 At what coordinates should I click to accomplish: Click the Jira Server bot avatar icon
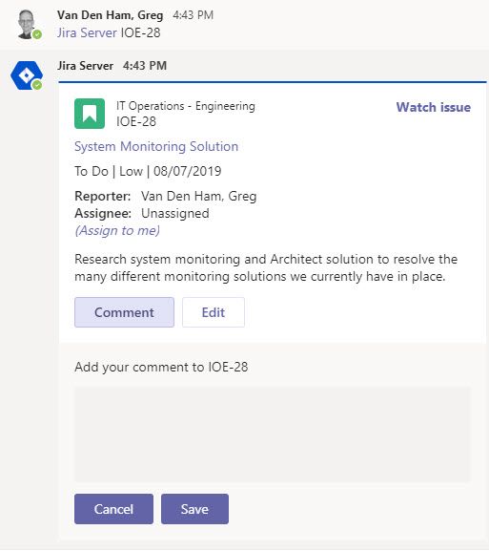click(27, 75)
